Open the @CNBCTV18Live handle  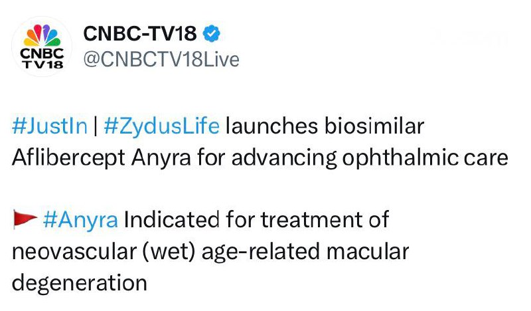point(159,59)
